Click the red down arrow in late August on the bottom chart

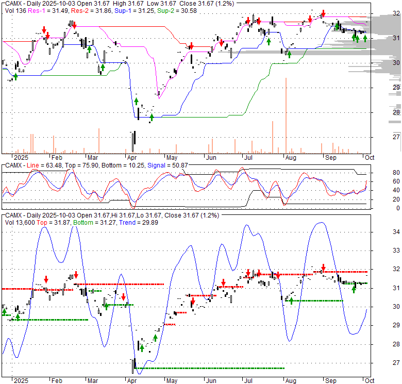(x=323, y=268)
